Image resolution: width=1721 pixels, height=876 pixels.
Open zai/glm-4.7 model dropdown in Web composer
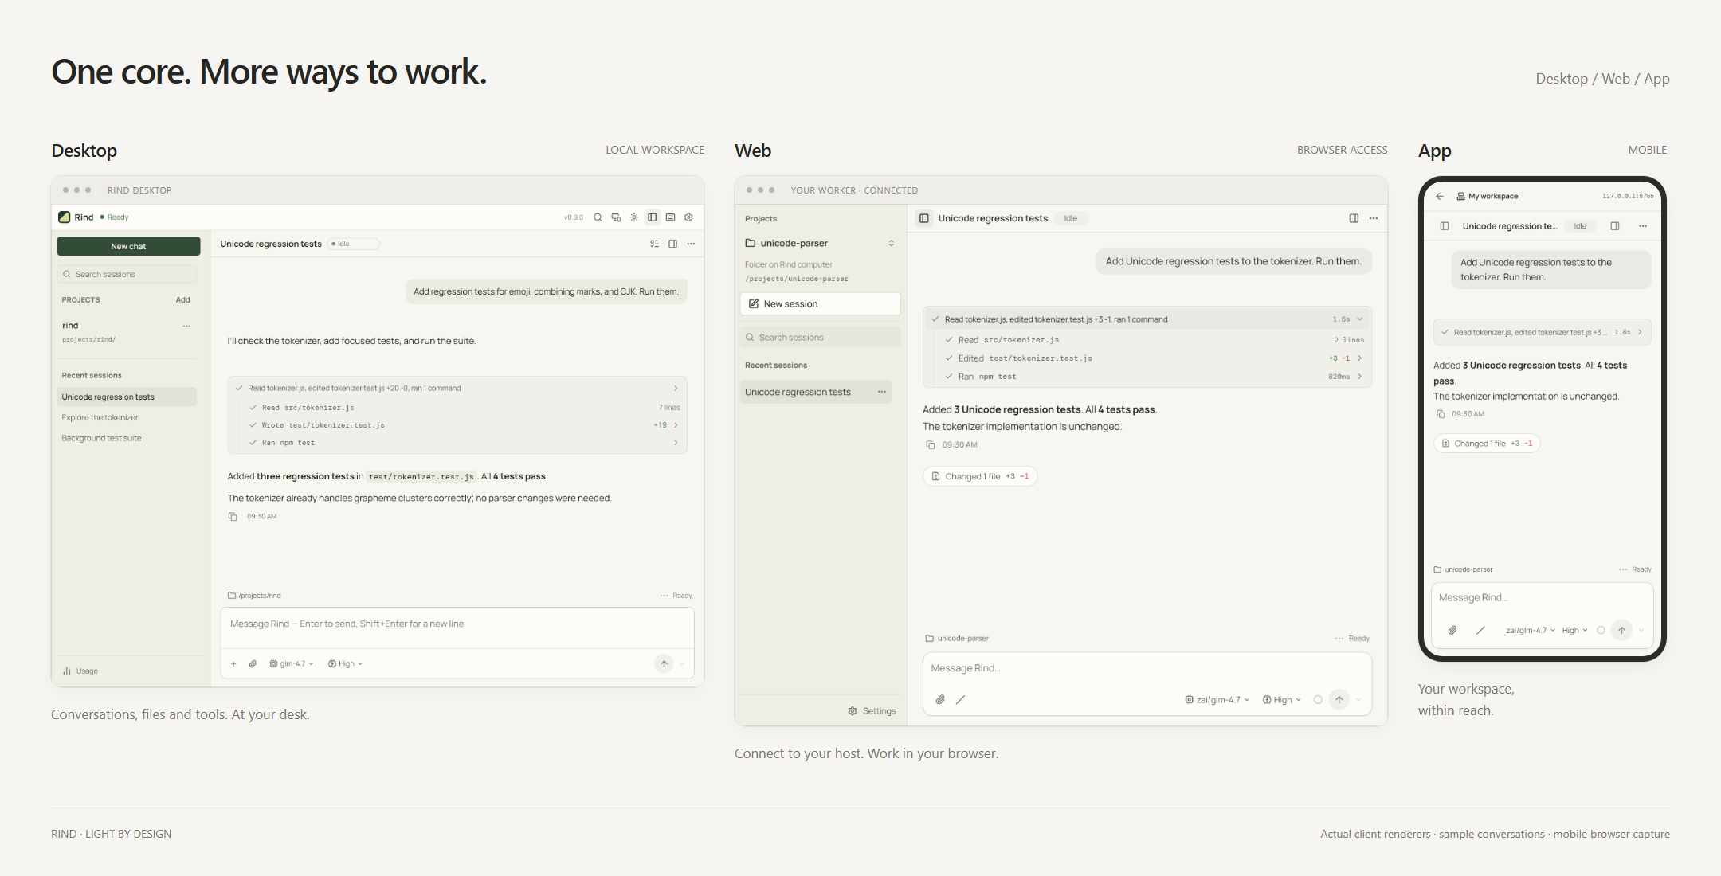coord(1217,700)
